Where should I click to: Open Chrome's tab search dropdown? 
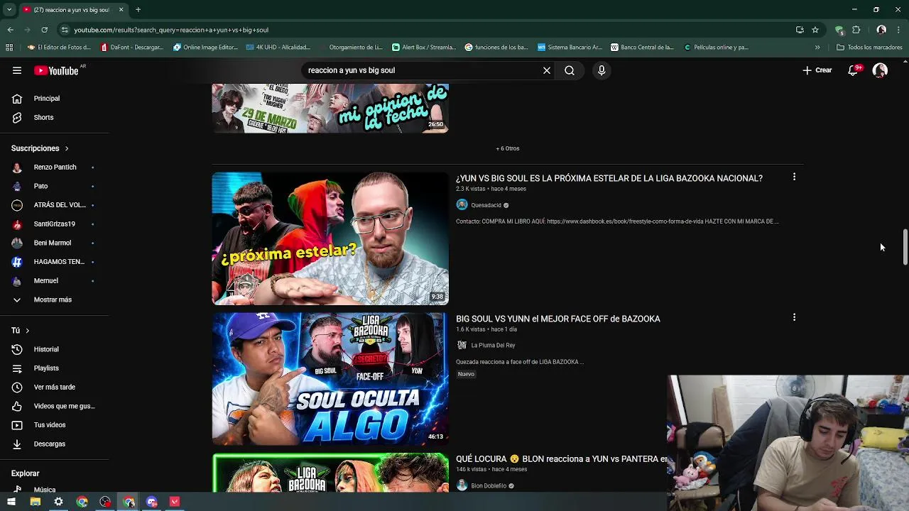click(x=9, y=10)
